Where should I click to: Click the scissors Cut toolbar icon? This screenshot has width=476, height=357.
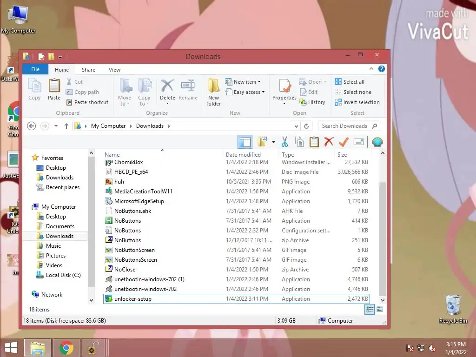click(284, 142)
